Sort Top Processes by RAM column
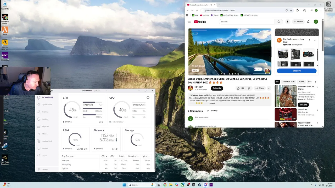 [x=122, y=156]
